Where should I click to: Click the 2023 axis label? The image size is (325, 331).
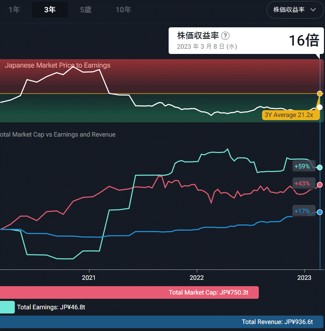click(x=304, y=278)
